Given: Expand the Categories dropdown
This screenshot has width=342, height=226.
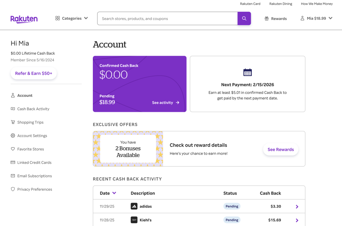Looking at the screenshot, I should coord(71,18).
